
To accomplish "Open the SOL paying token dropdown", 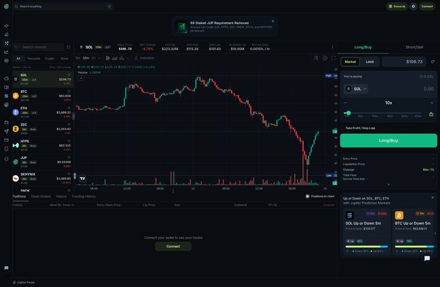I will click(x=356, y=89).
